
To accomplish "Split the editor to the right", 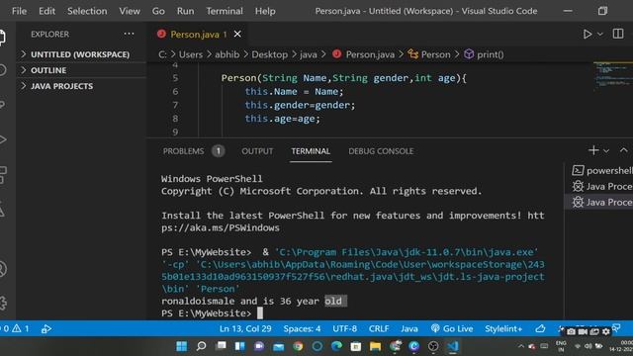I will click(x=617, y=34).
